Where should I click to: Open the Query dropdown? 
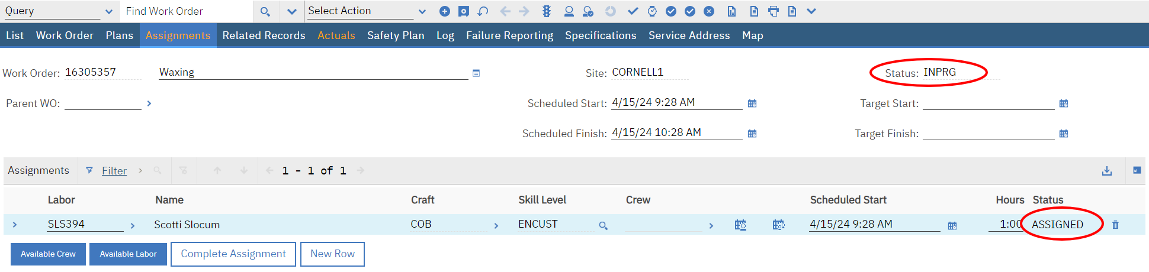tap(109, 12)
